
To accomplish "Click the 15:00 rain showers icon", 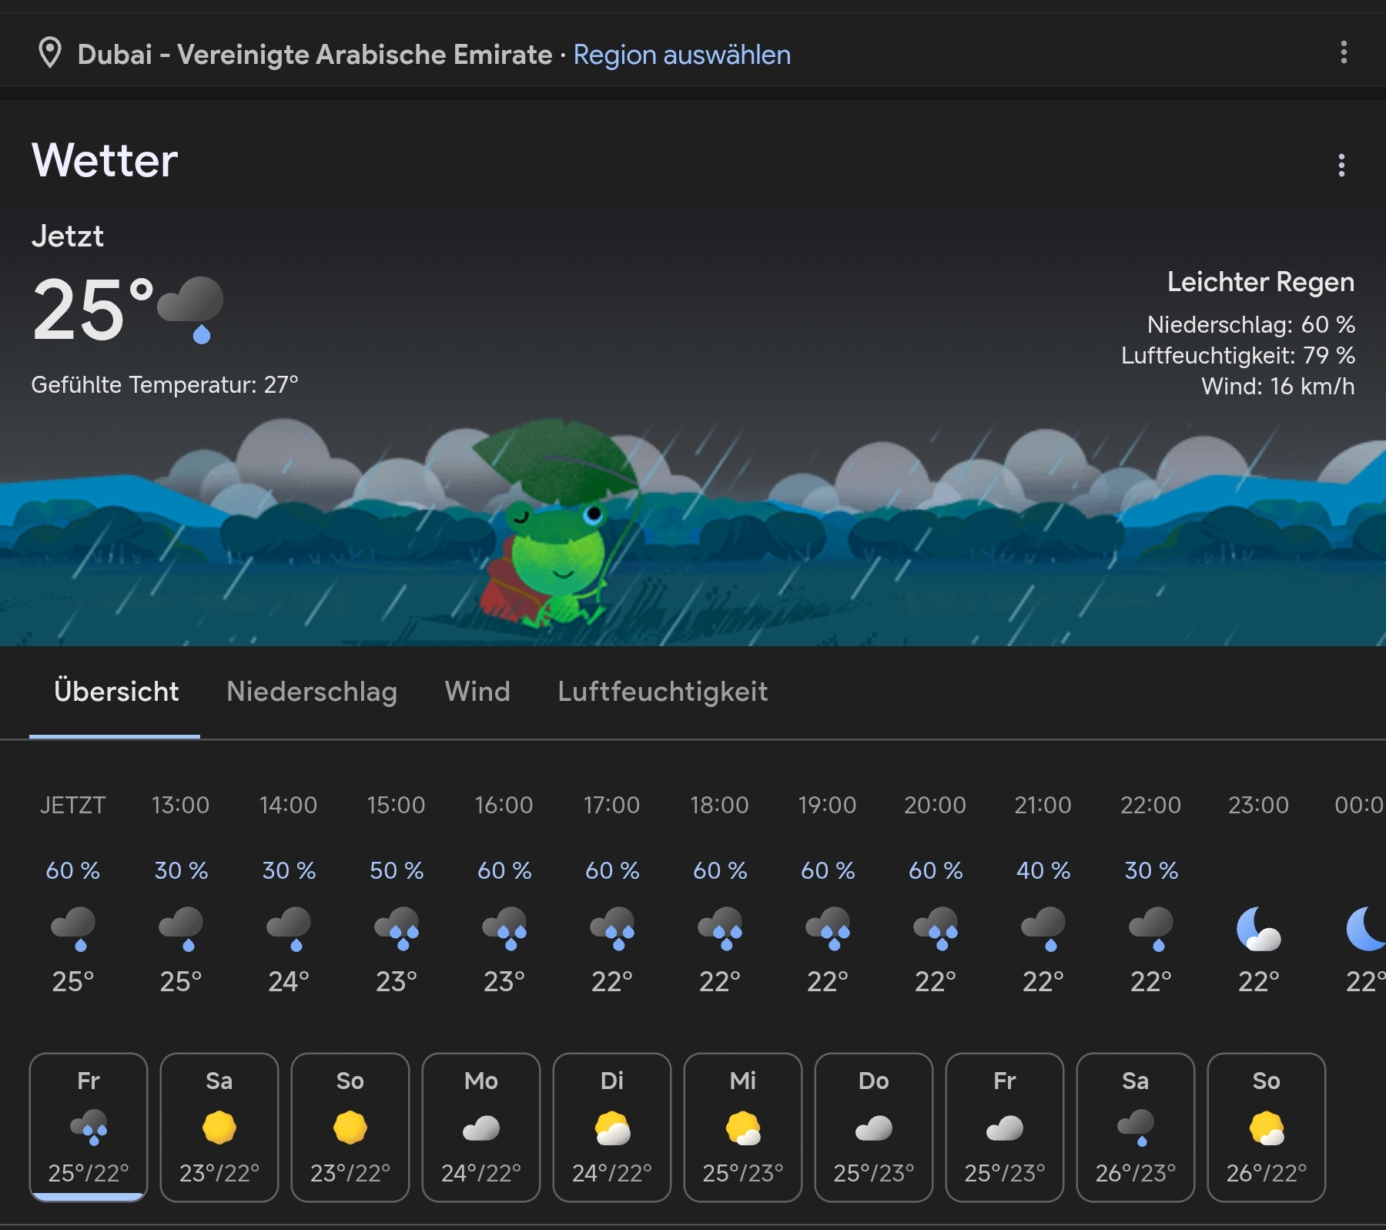I will pos(397,929).
